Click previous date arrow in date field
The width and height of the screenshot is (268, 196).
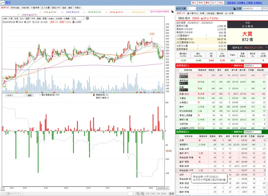[x=258, y=9]
